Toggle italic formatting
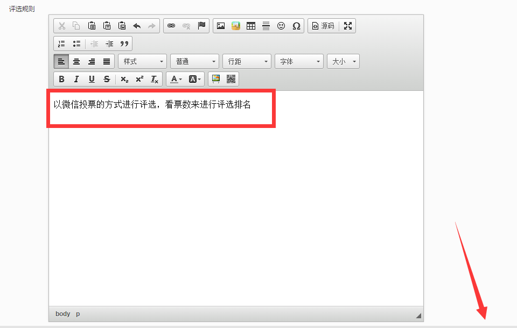This screenshot has height=328, width=517. pos(76,79)
